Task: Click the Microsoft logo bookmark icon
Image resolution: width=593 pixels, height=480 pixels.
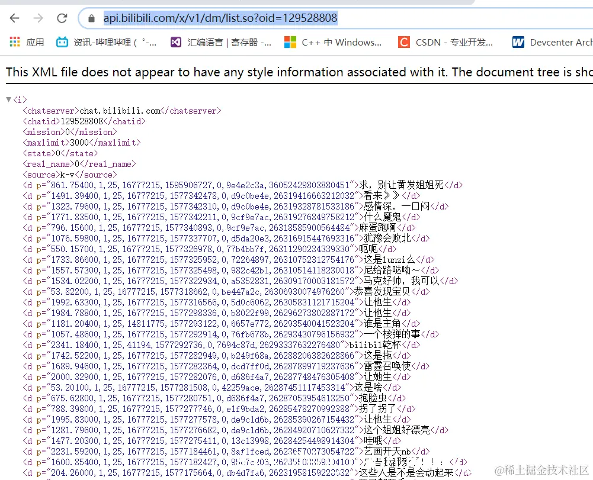Action: pos(290,42)
